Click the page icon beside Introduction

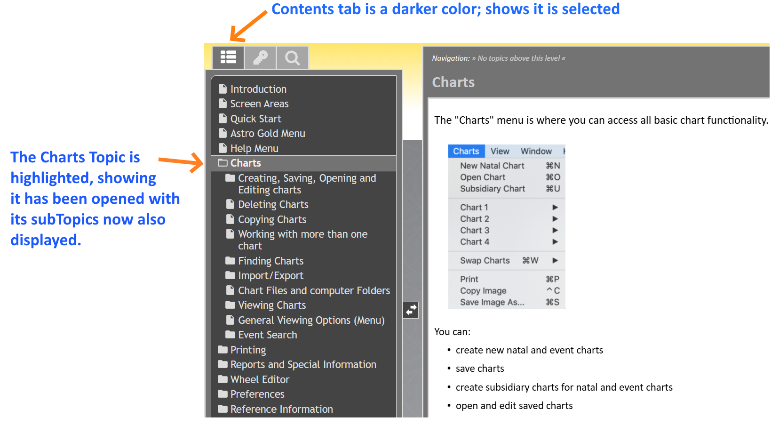click(223, 88)
